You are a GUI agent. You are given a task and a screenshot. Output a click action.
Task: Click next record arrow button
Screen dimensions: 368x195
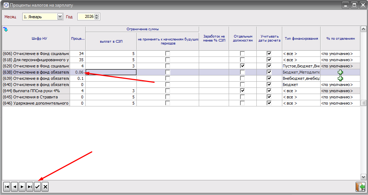tap(22, 187)
